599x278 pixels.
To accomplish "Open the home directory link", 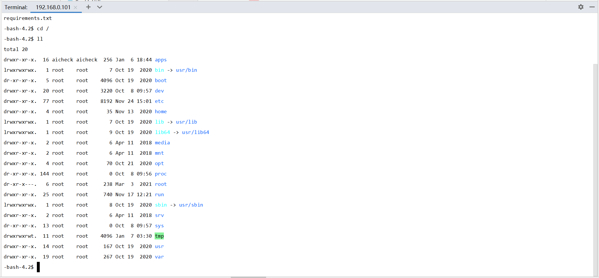I will [x=161, y=111].
